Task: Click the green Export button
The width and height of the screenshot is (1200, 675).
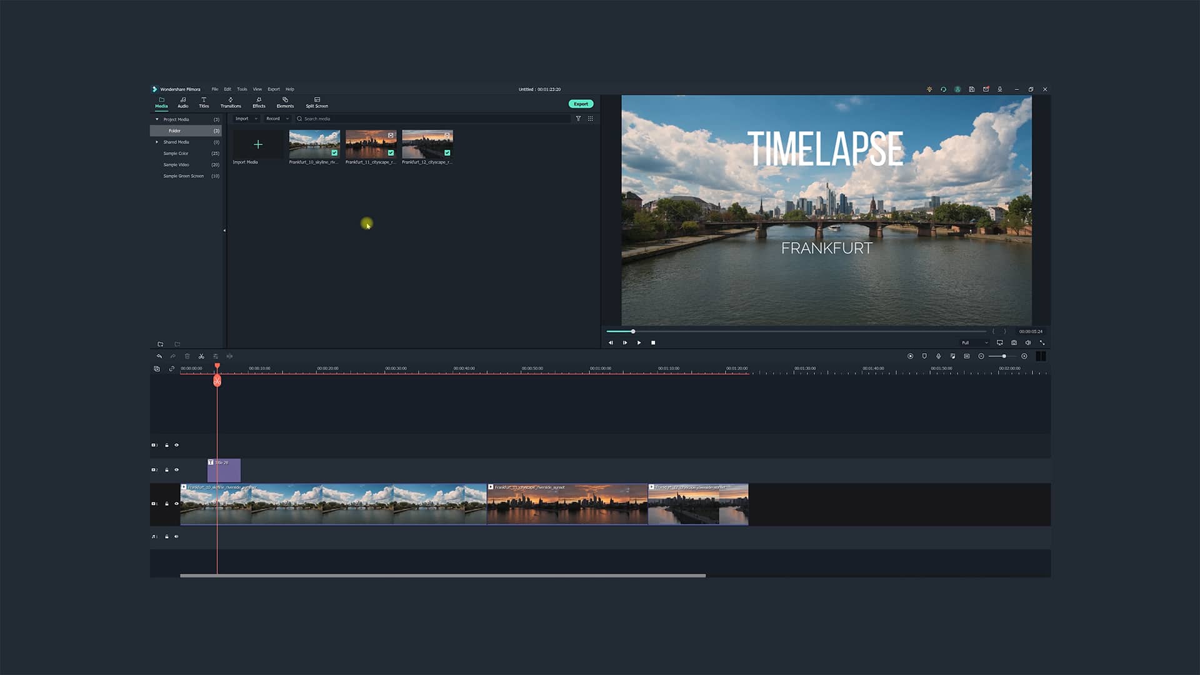Action: (580, 103)
